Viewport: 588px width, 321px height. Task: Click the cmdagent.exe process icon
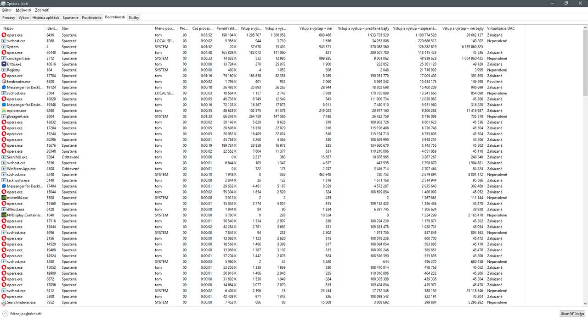[4, 58]
